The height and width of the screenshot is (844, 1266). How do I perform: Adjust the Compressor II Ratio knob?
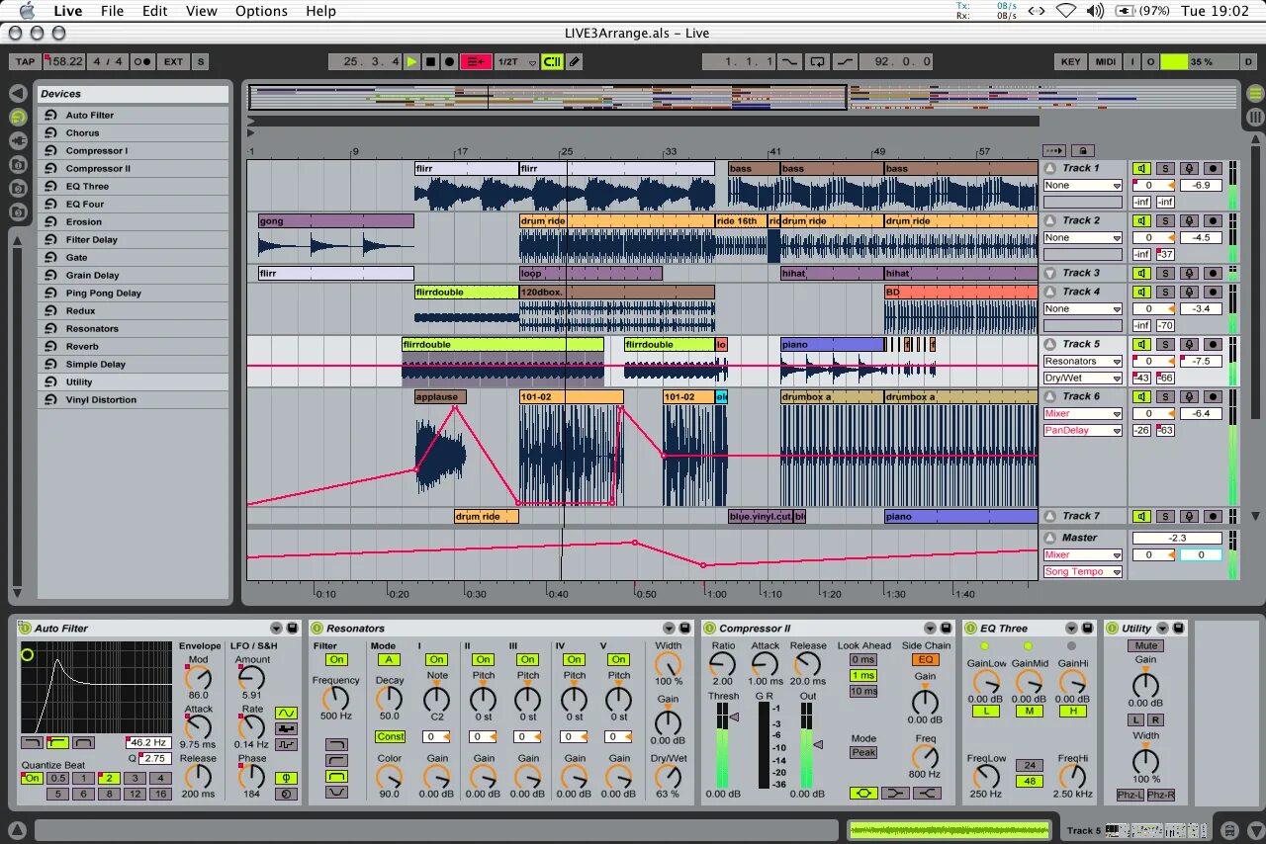click(723, 664)
